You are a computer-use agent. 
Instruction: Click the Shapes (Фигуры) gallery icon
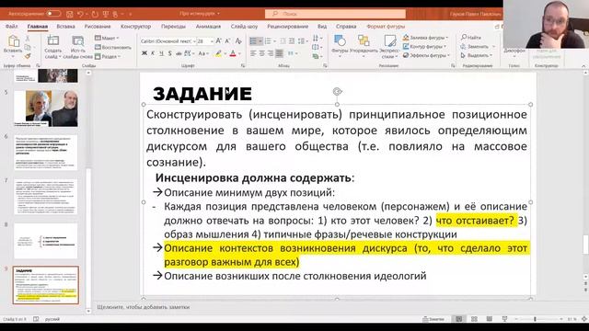pyautogui.click(x=340, y=40)
